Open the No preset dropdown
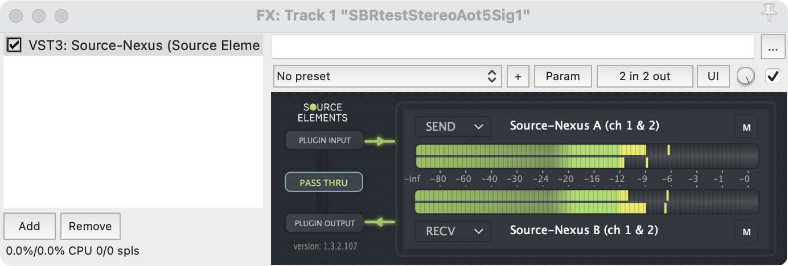 coord(387,76)
